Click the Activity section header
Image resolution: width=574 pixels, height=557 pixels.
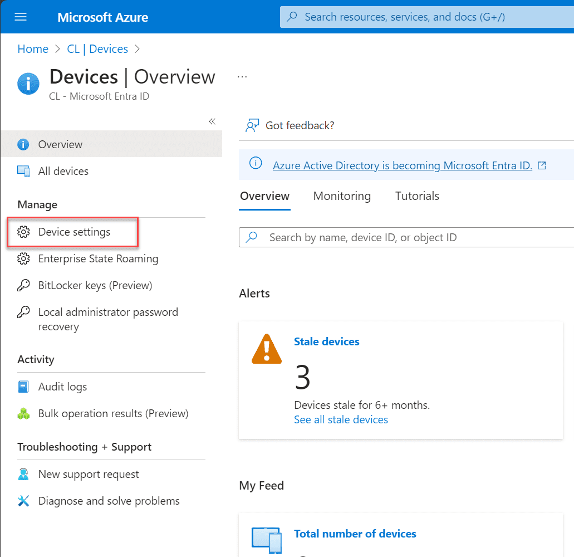(x=36, y=360)
